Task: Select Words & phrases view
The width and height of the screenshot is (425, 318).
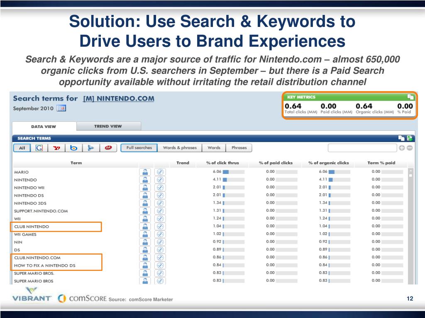Action: pos(180,148)
